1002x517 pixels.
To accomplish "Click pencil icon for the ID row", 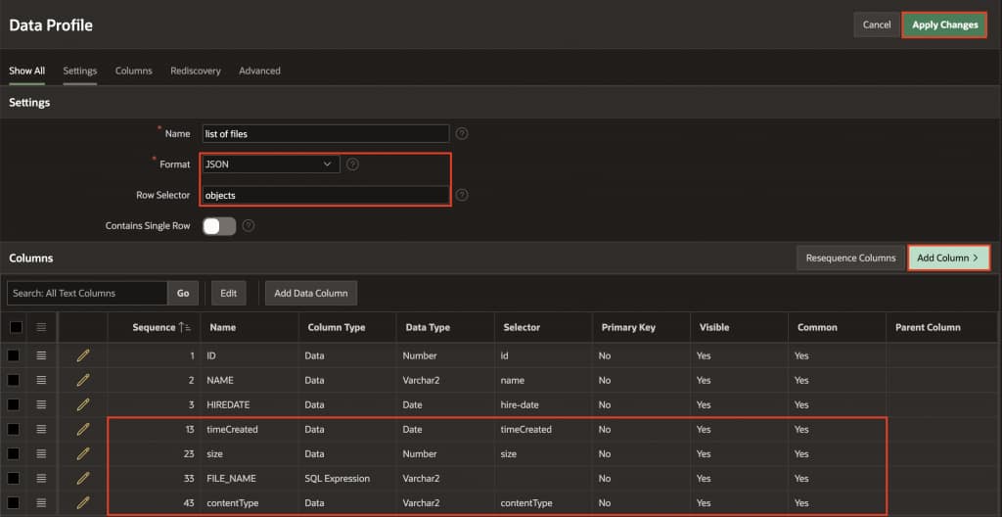I will tap(83, 355).
